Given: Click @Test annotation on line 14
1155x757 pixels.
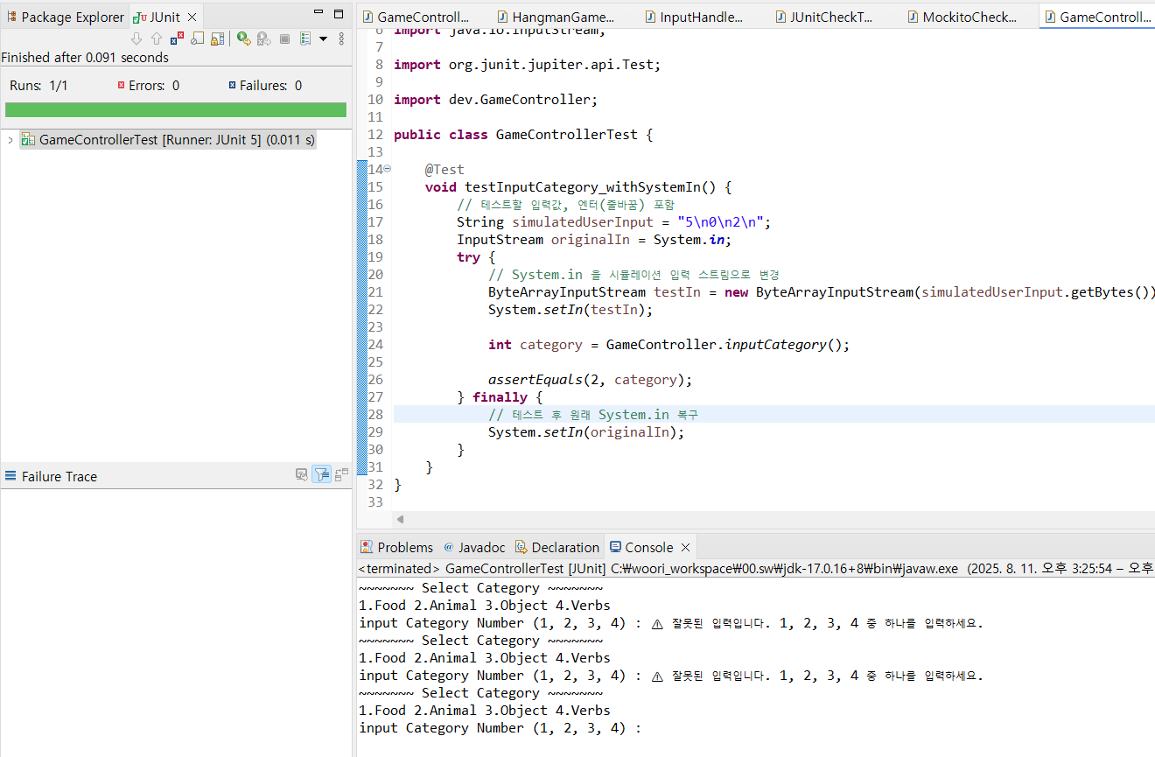Looking at the screenshot, I should (444, 170).
